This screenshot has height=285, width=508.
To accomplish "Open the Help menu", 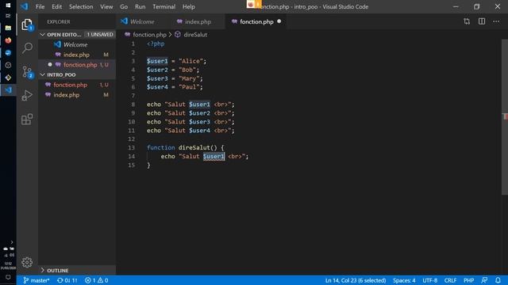I will [x=189, y=6].
